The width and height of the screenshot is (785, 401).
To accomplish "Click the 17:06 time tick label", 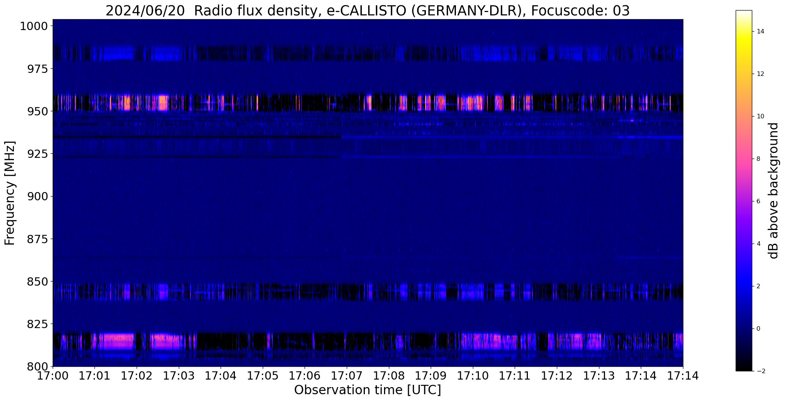I will 305,376.
